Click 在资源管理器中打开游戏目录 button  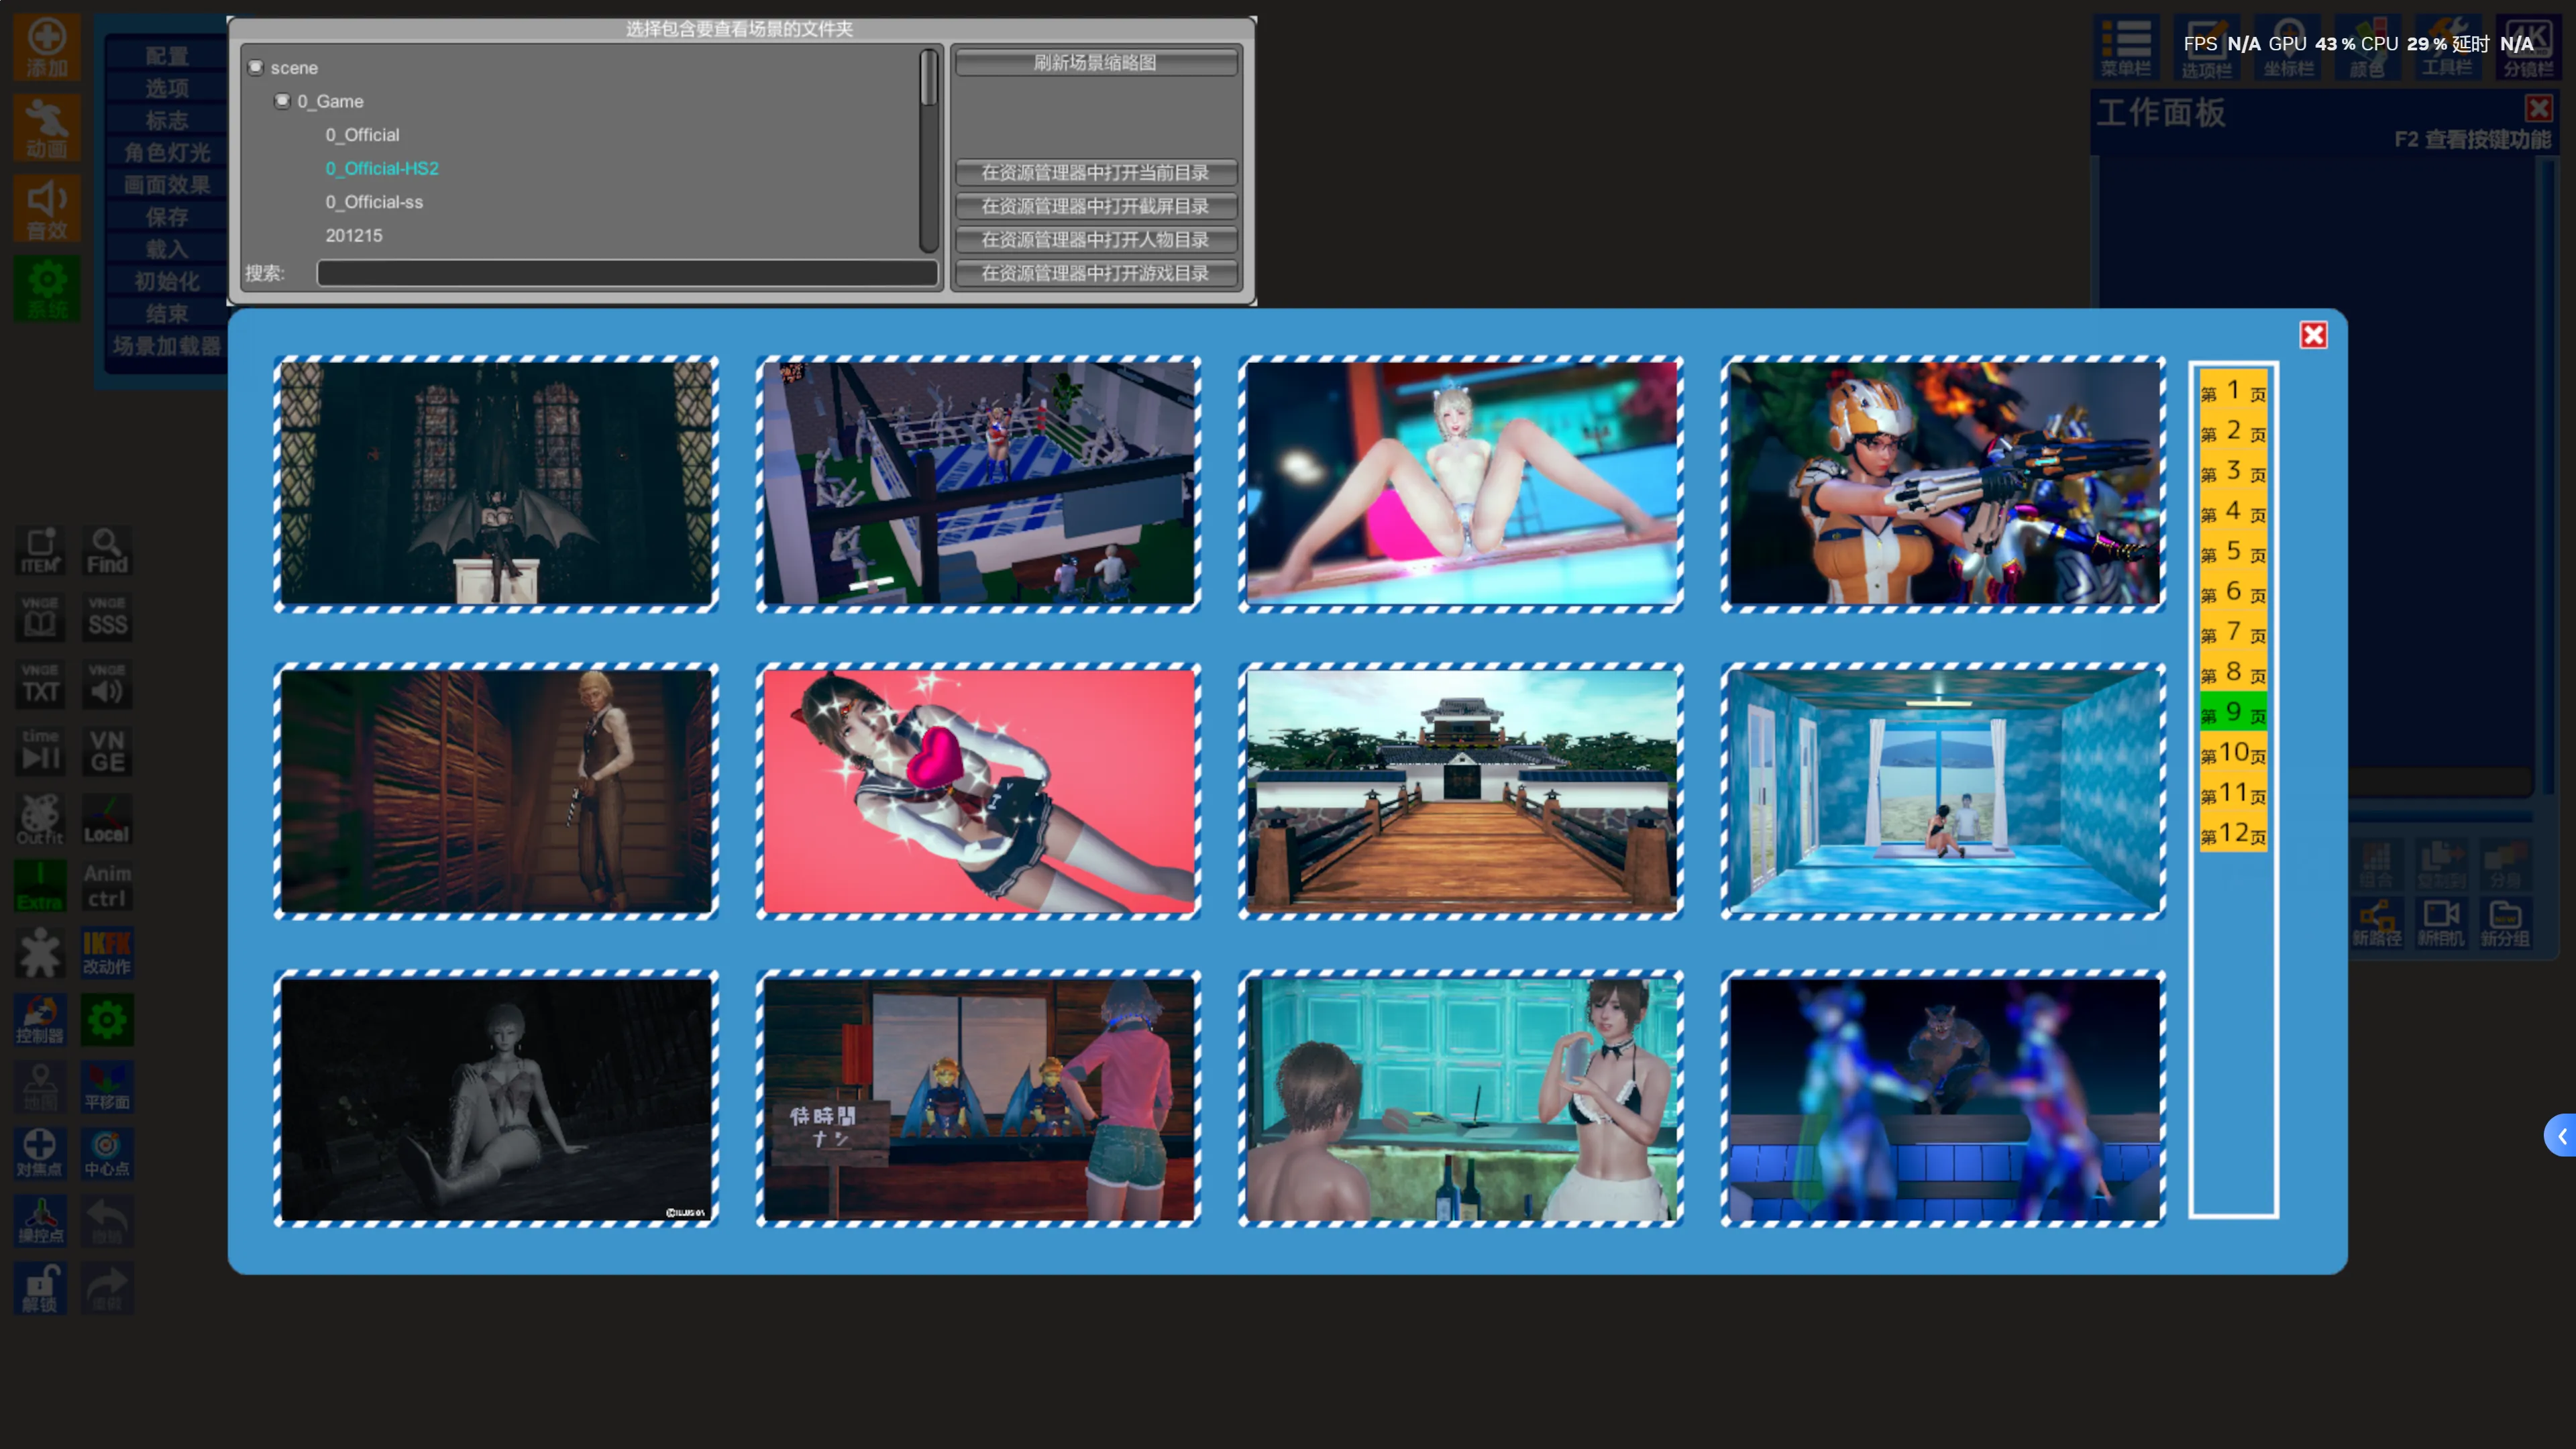click(x=1096, y=273)
